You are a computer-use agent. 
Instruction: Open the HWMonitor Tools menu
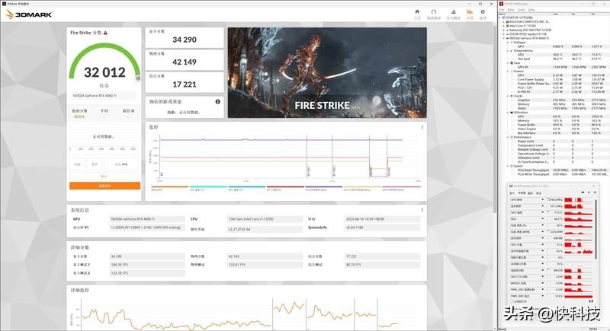[x=522, y=10]
